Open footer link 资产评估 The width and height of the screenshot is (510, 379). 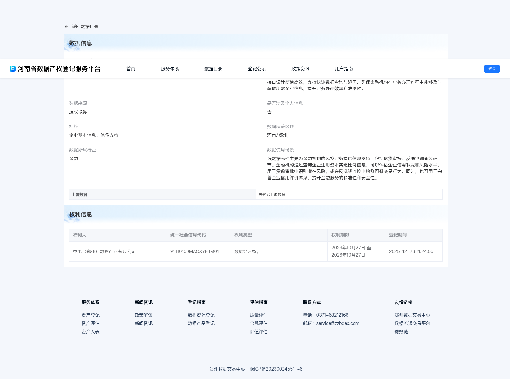[91, 323]
